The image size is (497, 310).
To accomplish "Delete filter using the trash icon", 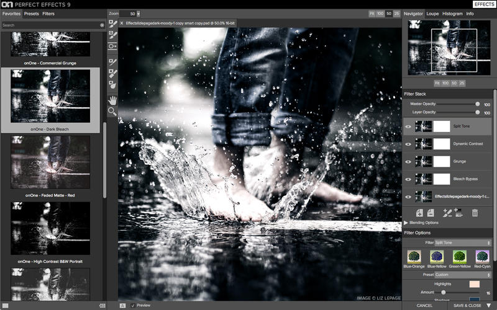I will 475,213.
